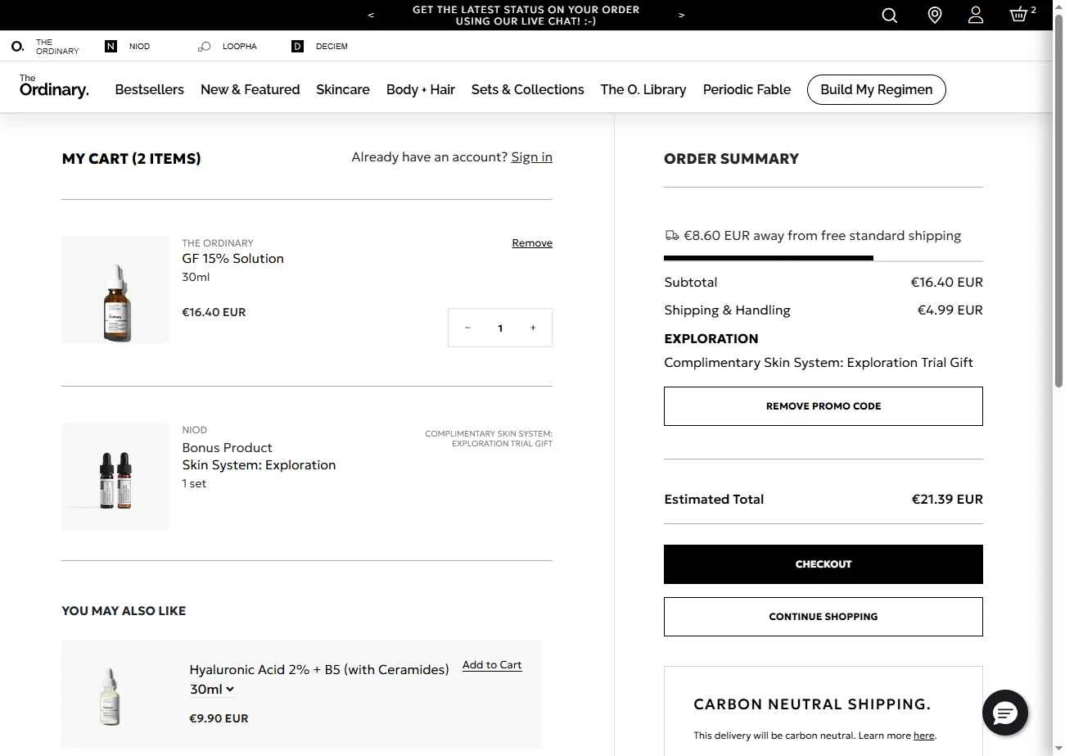Open the shopping basket icon
Screen dimensions: 1065x756
point(1018,15)
